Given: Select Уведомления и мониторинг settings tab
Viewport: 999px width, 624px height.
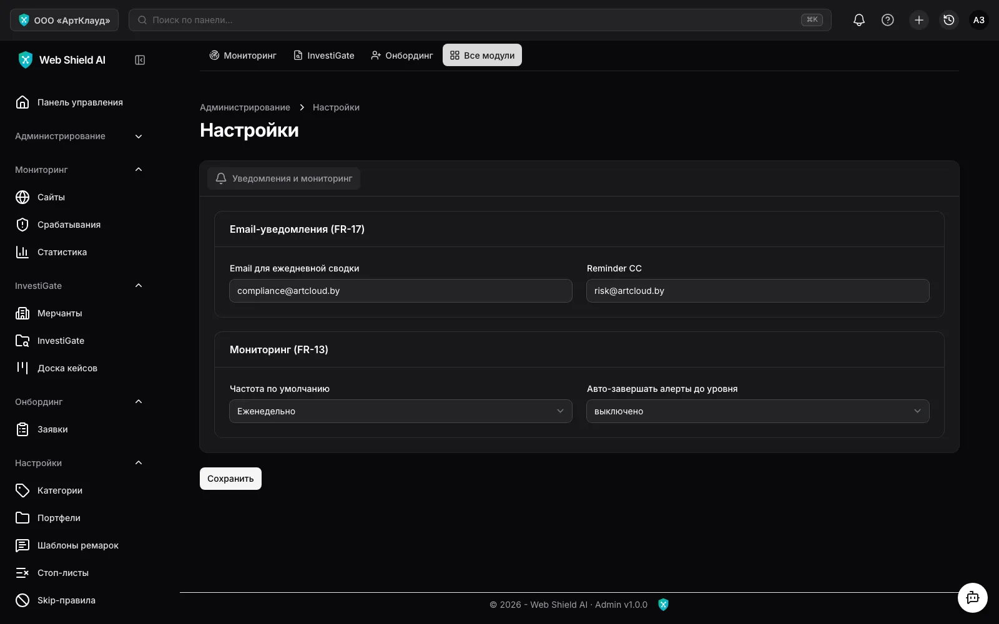Looking at the screenshot, I should coord(284,178).
